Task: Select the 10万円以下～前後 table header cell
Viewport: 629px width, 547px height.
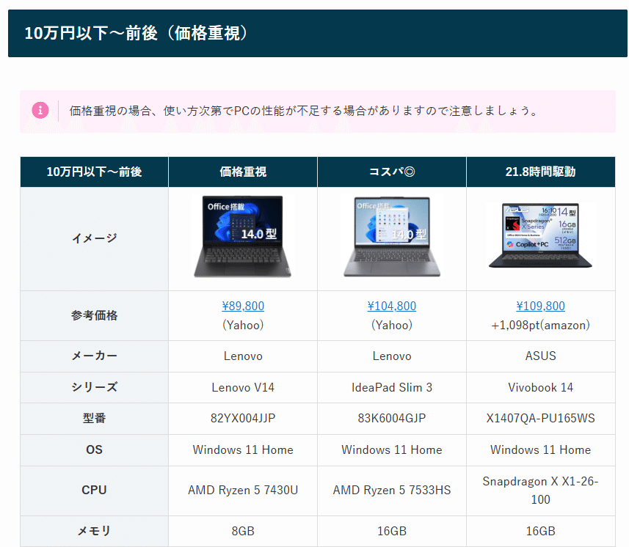Action: [x=94, y=172]
